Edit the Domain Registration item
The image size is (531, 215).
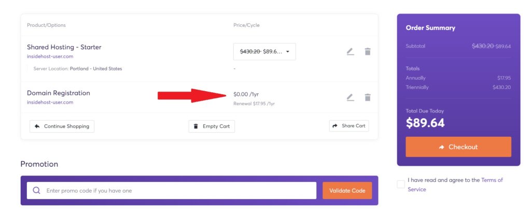point(350,97)
